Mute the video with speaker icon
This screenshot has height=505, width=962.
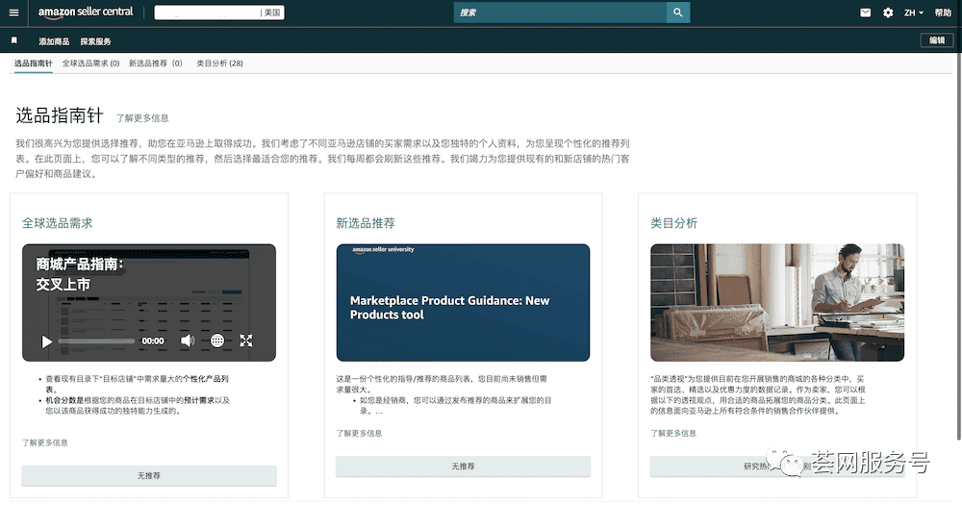pos(188,341)
